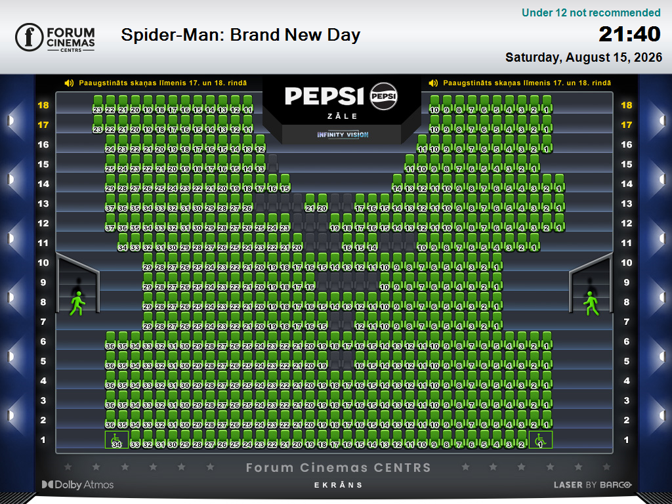Screen dimensions: 672x504
Task: Click the left loudspeaker sound-level icon
Action: click(x=69, y=83)
